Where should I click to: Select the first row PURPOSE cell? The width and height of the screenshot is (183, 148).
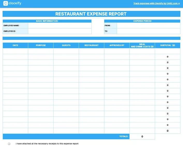(41, 51)
